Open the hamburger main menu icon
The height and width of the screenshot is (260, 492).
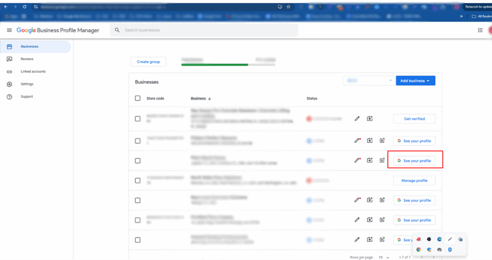(x=9, y=30)
